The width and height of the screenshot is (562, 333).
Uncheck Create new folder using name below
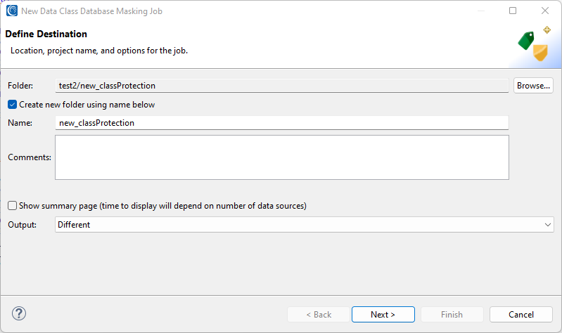pyautogui.click(x=12, y=105)
